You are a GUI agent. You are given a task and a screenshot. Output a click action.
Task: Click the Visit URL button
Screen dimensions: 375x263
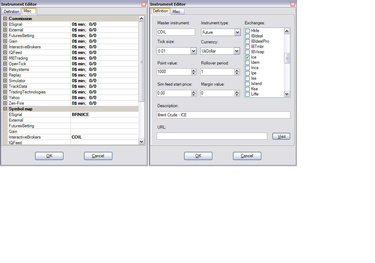[281, 136]
